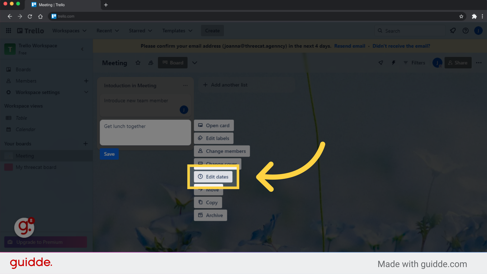Choose Archive from the card menu
The image size is (487, 274).
pos(210,215)
